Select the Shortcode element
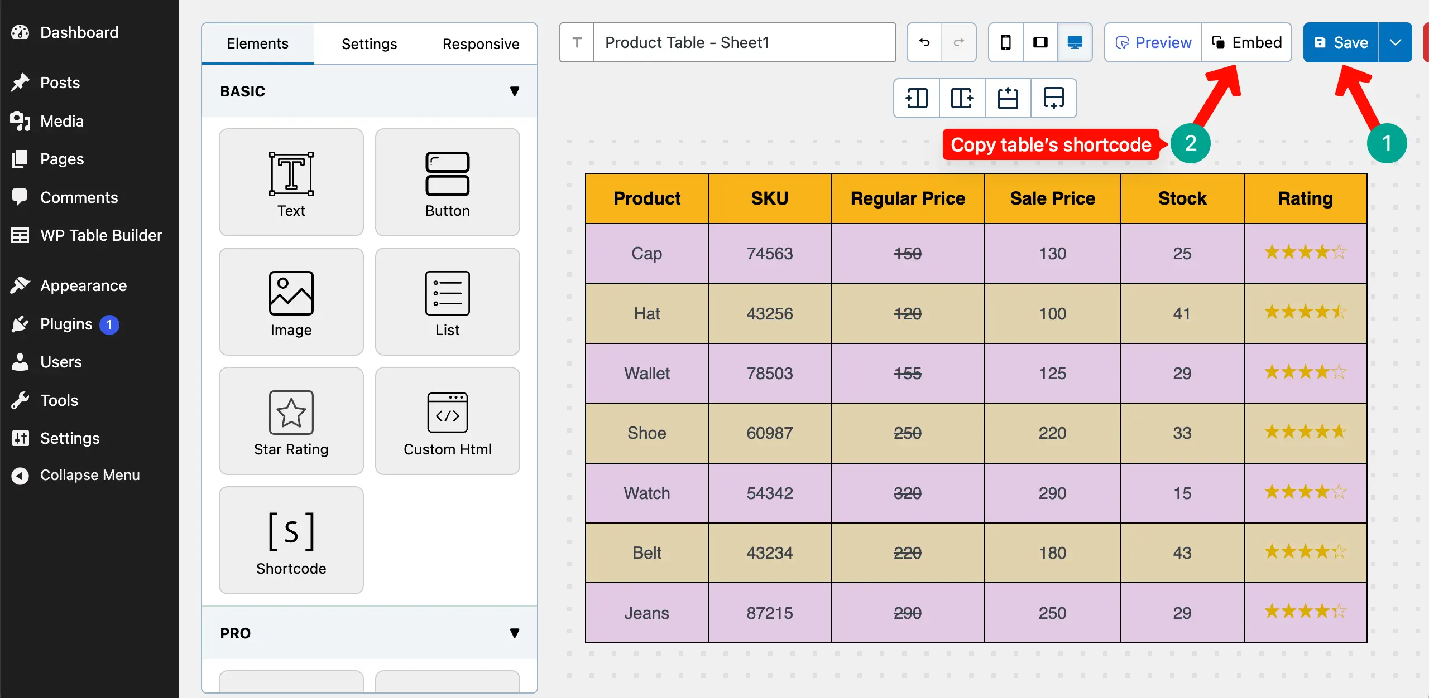The image size is (1429, 698). pyautogui.click(x=291, y=540)
